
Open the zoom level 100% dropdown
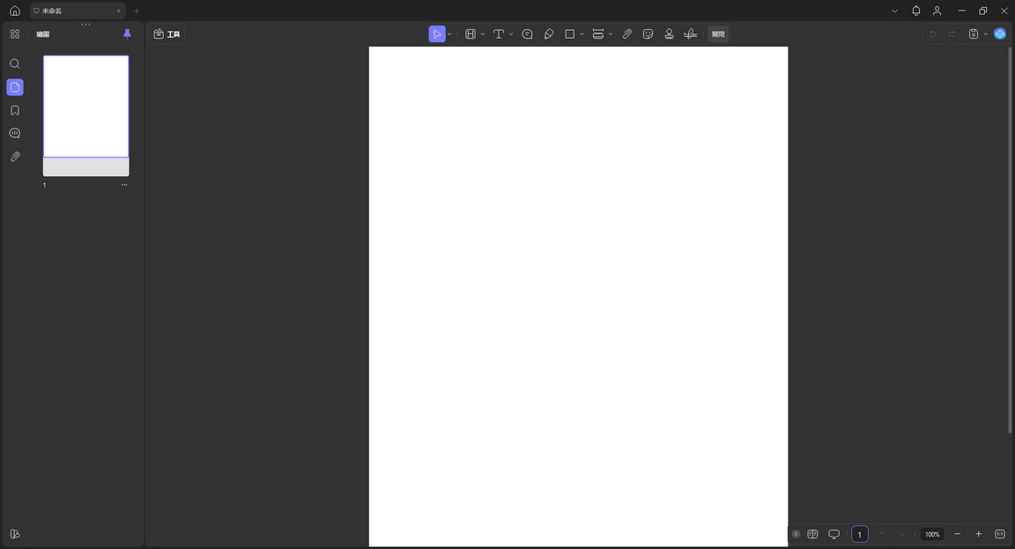click(932, 534)
